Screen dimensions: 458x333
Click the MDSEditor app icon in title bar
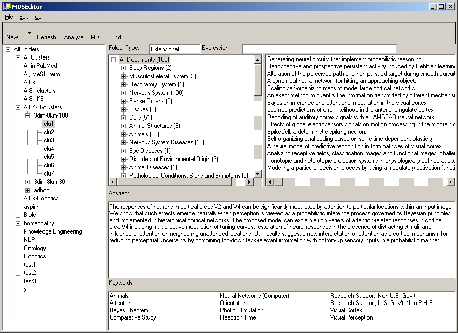pyautogui.click(x=7, y=6)
